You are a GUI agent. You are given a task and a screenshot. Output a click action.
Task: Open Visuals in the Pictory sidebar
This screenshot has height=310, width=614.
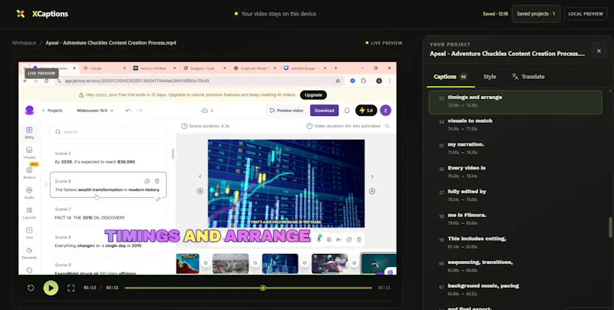pyautogui.click(x=29, y=153)
